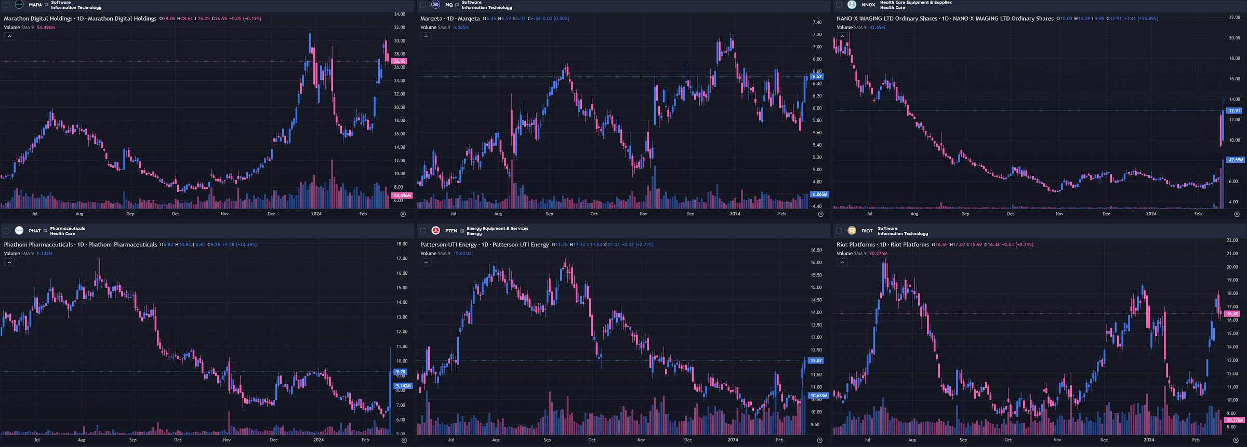Click MARA volume label 54.496M on axis
This screenshot has width=1247, height=447.
pos(402,195)
